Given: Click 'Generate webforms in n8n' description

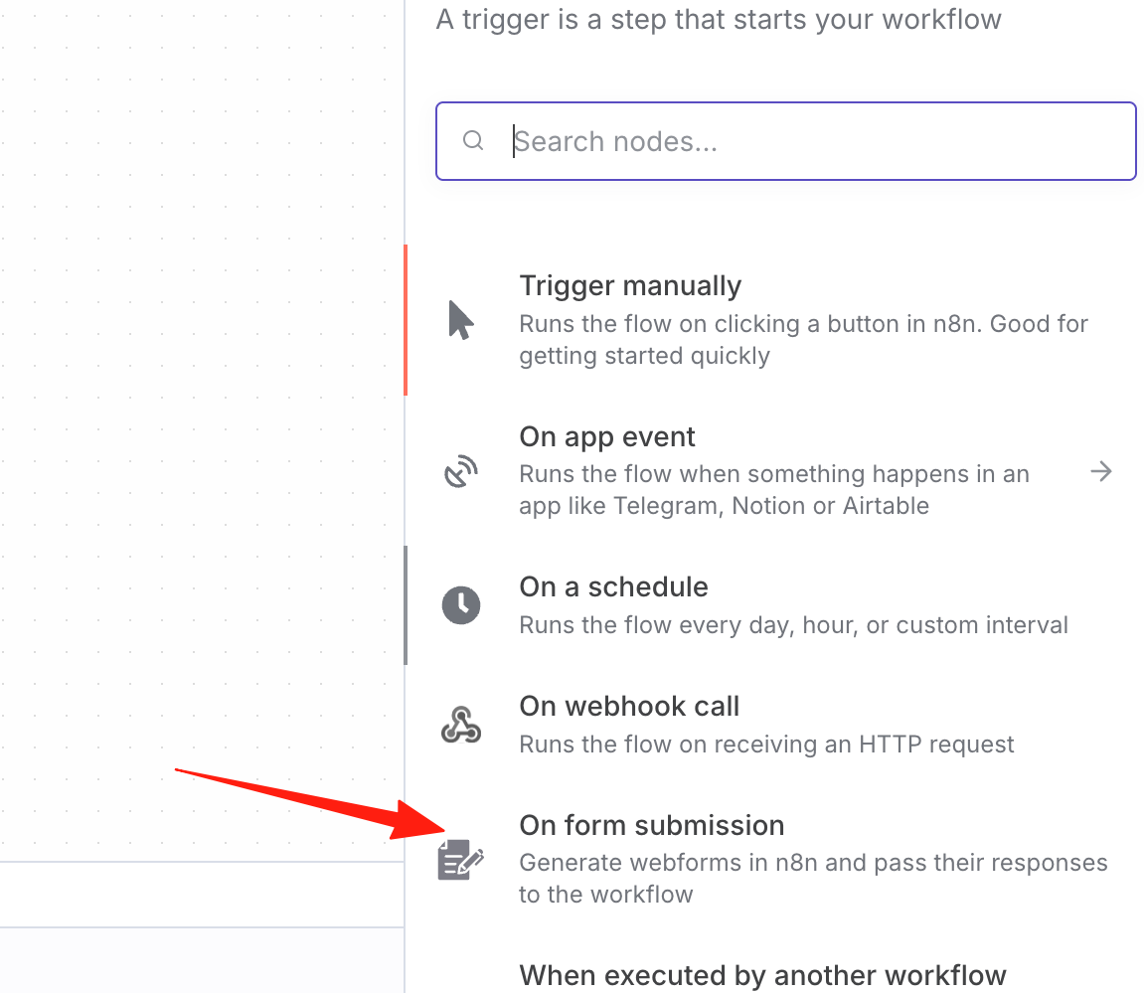Looking at the screenshot, I should 813,879.
